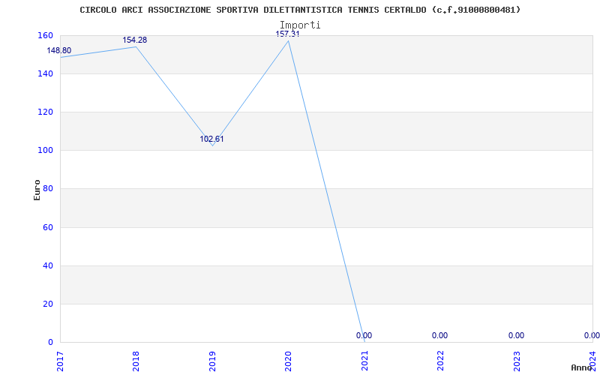Click the 120 value on the Euro axis
This screenshot has width=600, height=375.
click(45, 112)
